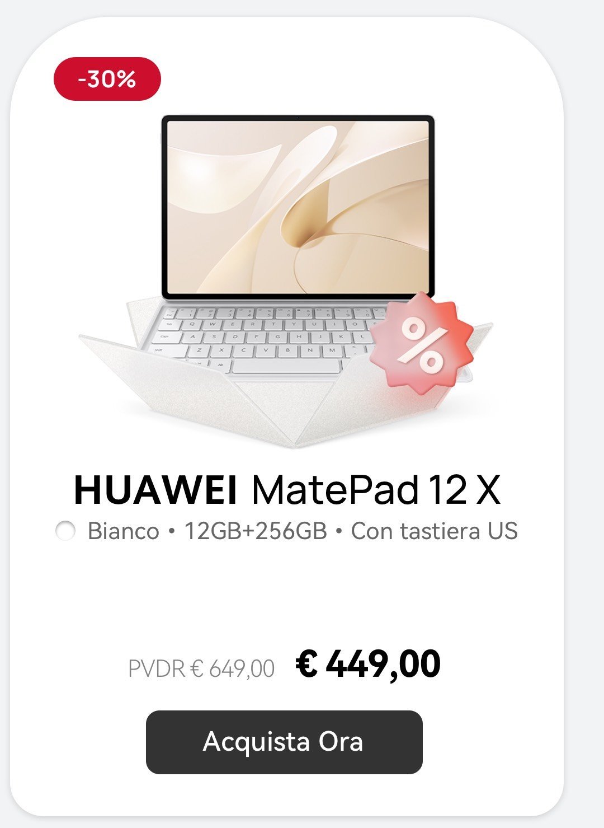Click the Con tastiera US option text

coord(435,531)
